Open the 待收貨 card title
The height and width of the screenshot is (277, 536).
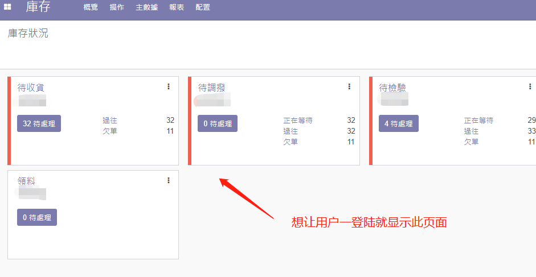31,88
